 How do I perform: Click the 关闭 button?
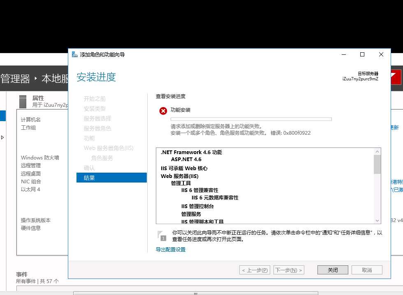coord(333,270)
